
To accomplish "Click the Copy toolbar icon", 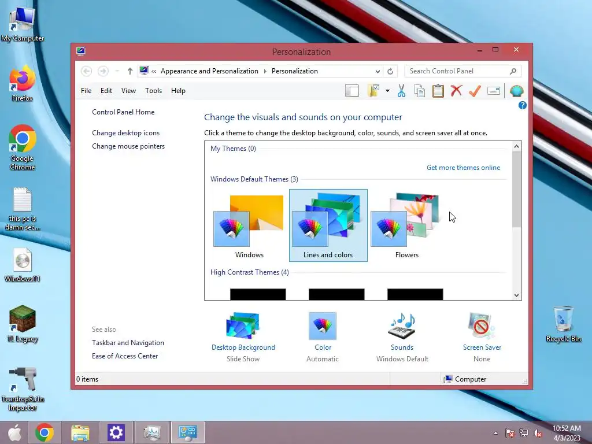I will click(420, 91).
